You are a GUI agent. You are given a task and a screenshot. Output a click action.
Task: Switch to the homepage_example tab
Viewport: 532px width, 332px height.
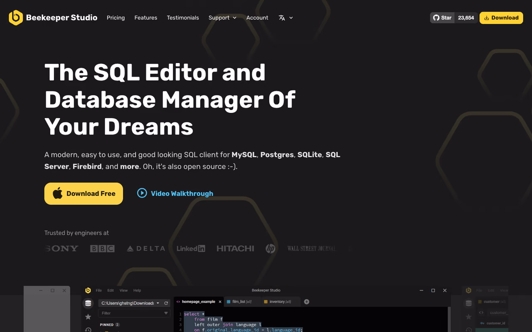[199, 302]
